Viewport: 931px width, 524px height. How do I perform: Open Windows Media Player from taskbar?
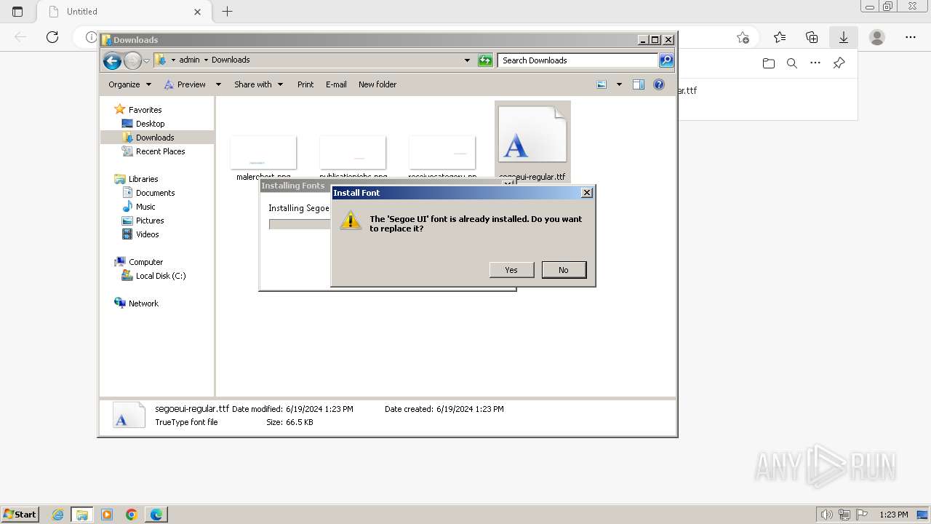tap(107, 515)
